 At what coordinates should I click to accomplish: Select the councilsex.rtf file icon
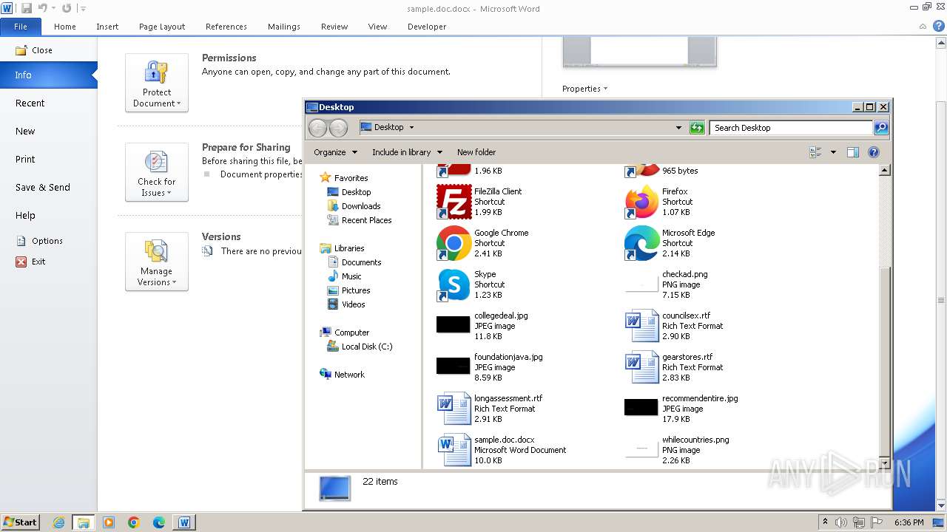641,326
